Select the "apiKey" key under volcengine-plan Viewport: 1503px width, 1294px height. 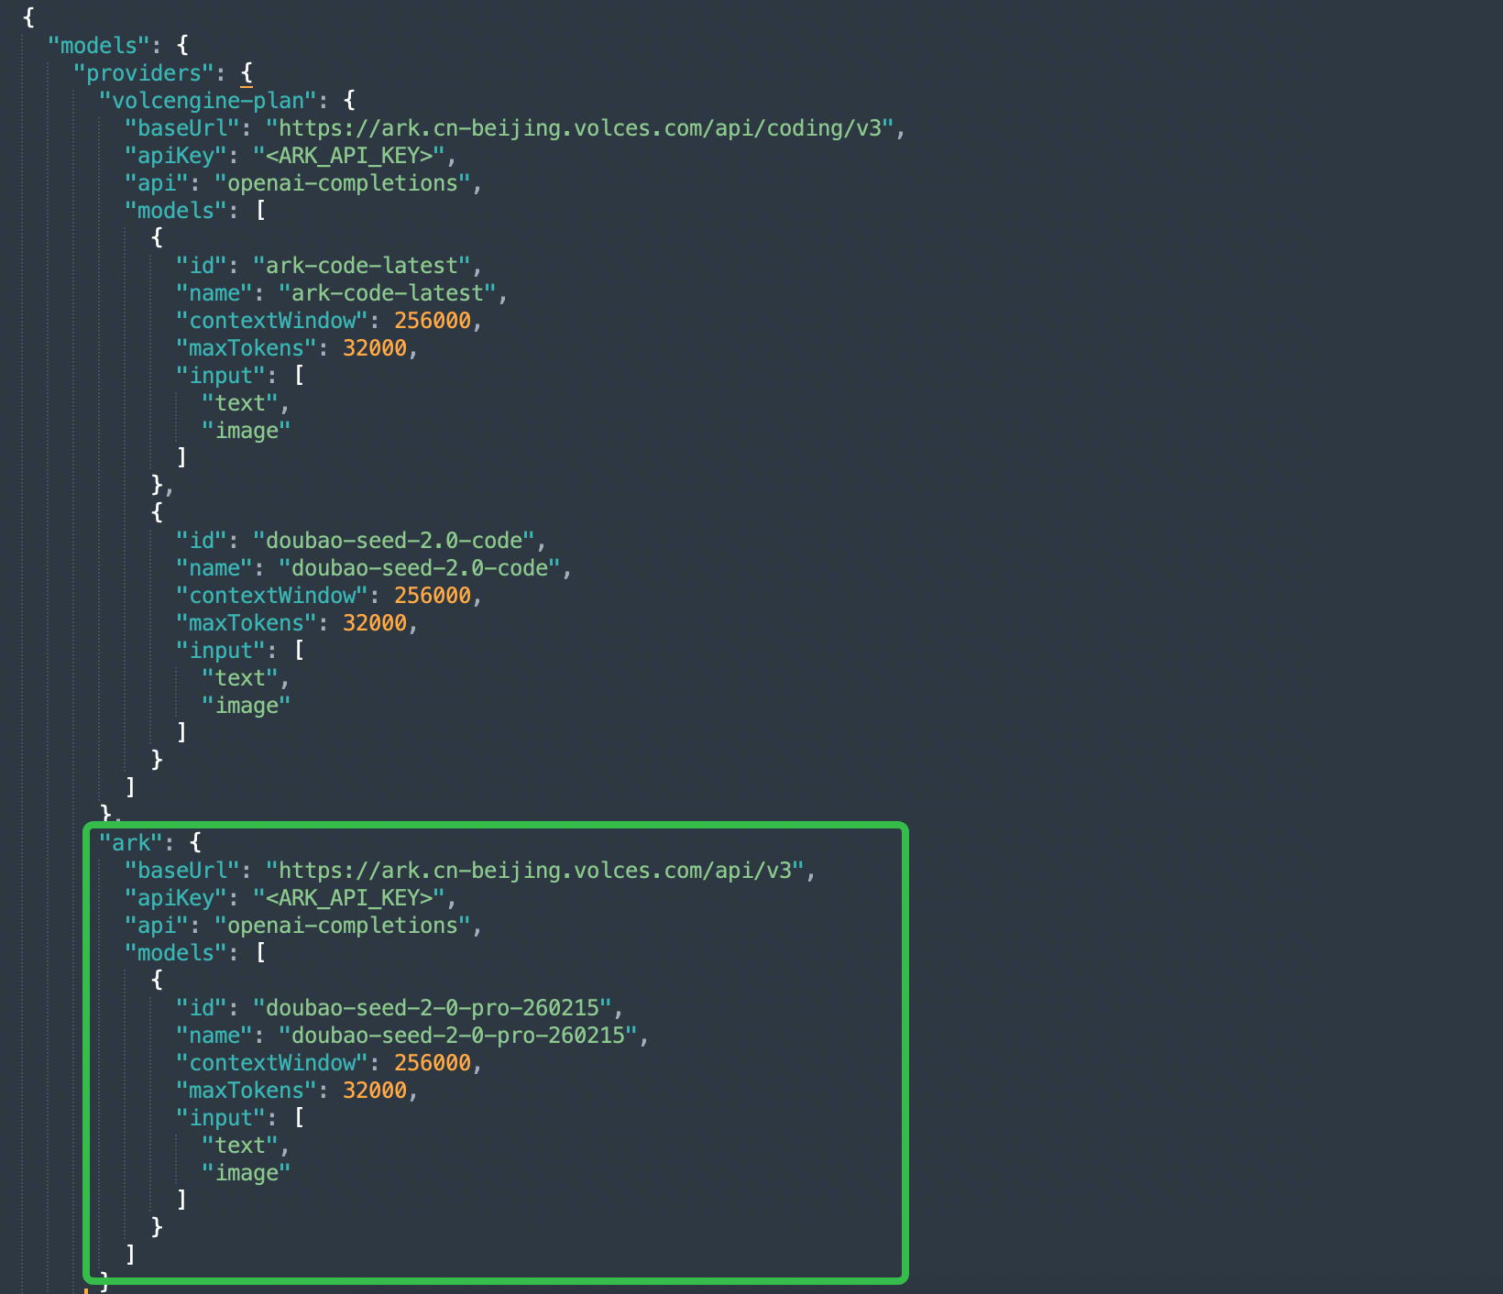click(x=175, y=156)
